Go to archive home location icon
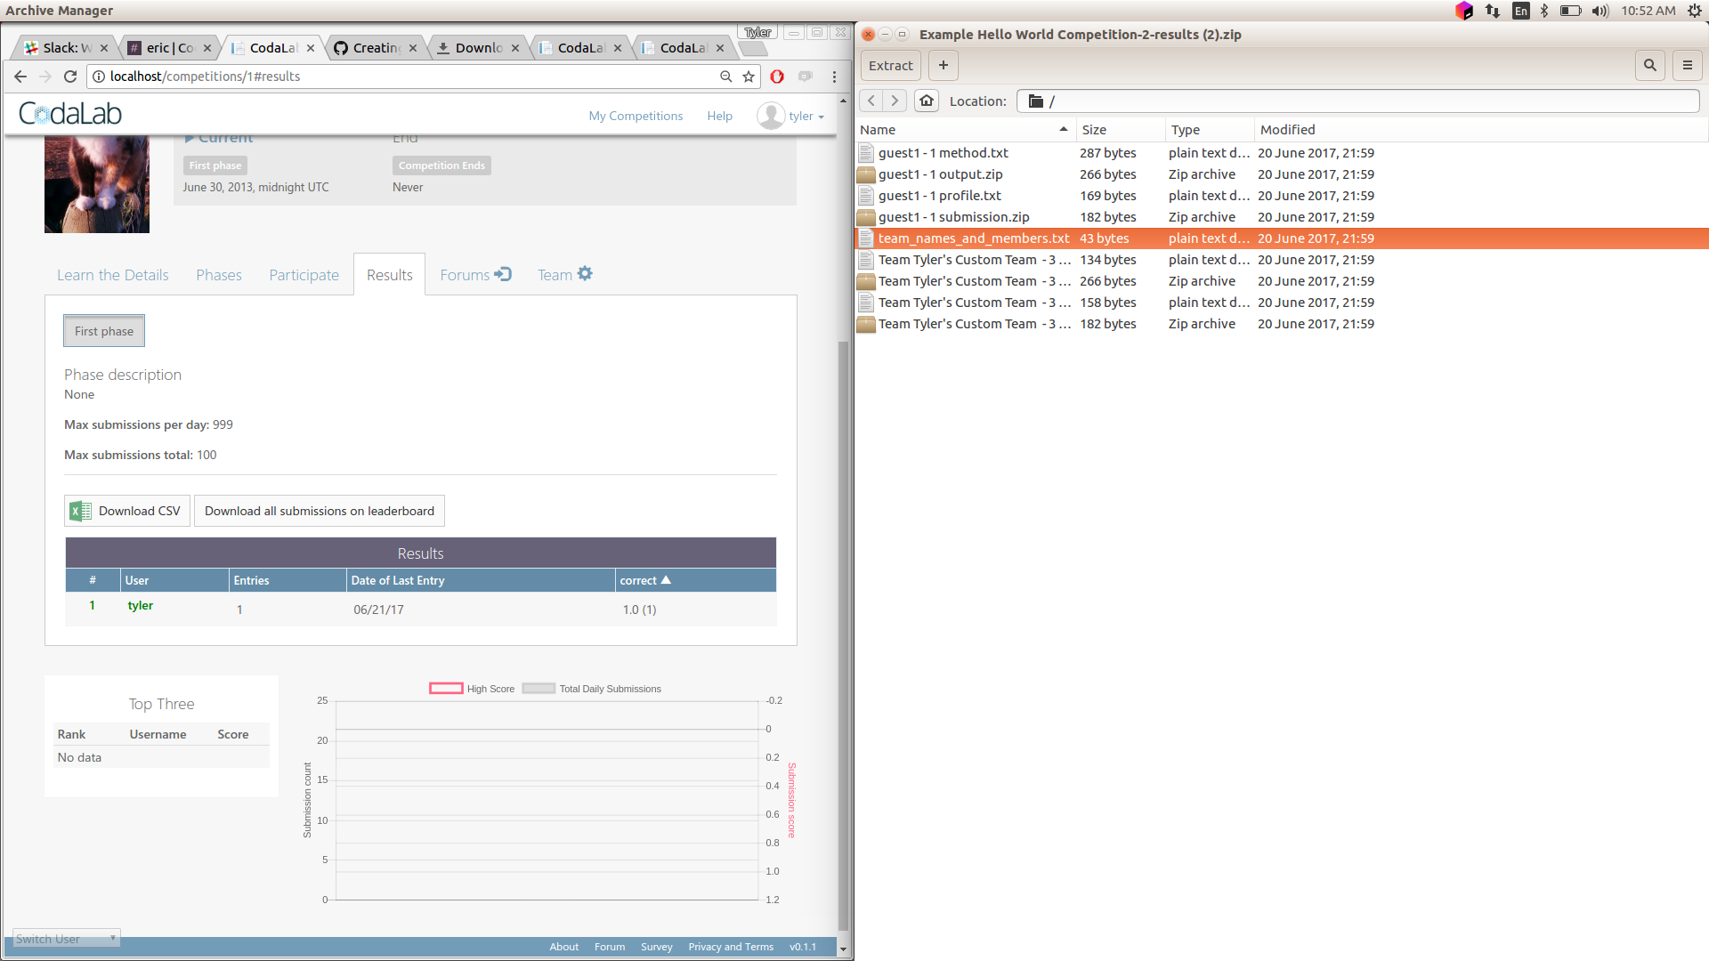The height and width of the screenshot is (961, 1709). [x=927, y=101]
